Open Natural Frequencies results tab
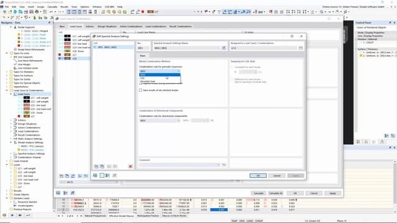Viewport: 397px width, 223px height. 96,216
